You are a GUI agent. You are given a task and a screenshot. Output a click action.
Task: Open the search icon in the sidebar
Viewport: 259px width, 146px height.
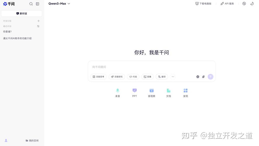point(31,4)
